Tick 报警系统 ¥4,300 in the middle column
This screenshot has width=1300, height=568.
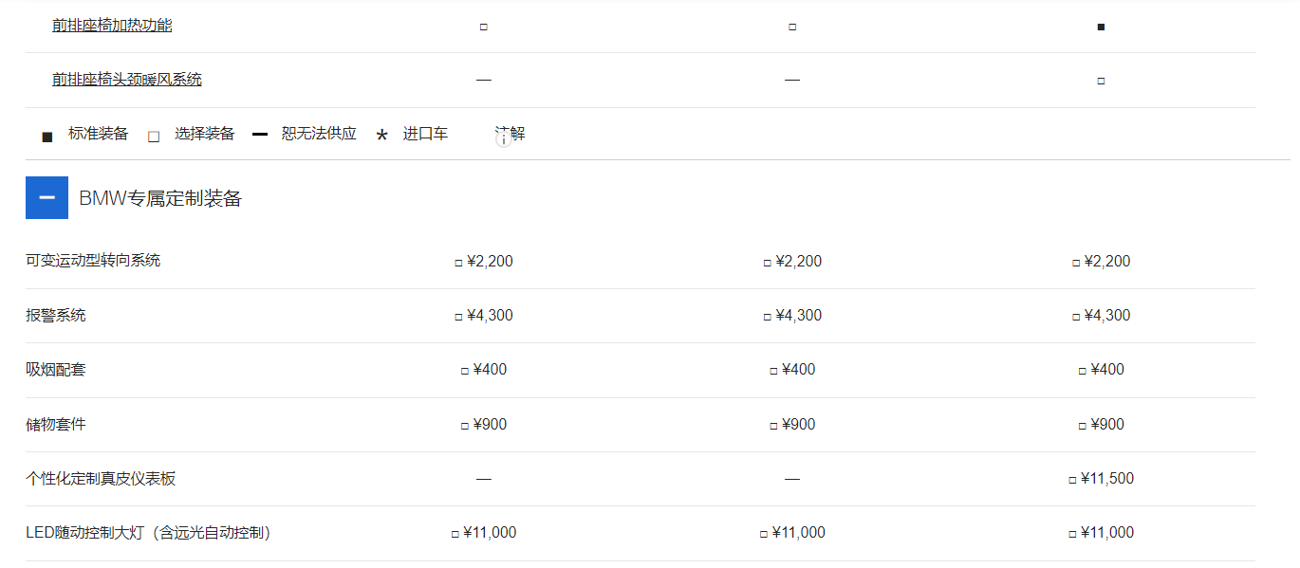coord(767,317)
